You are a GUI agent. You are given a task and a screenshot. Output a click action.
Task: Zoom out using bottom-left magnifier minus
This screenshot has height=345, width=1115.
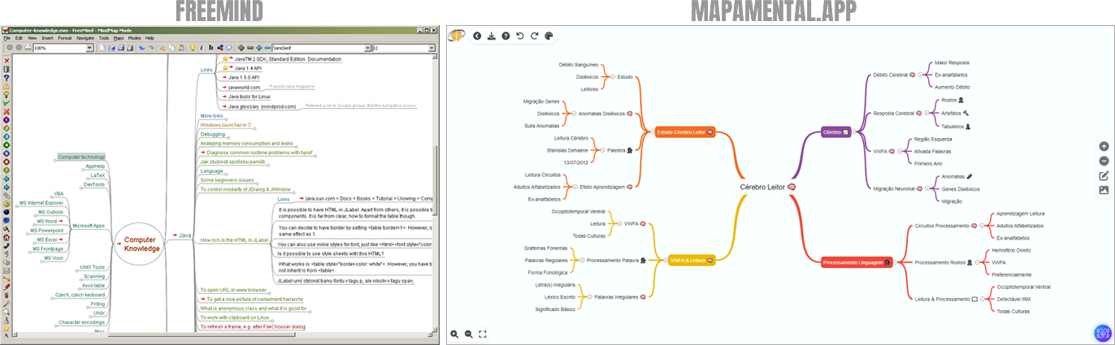[x=469, y=334]
